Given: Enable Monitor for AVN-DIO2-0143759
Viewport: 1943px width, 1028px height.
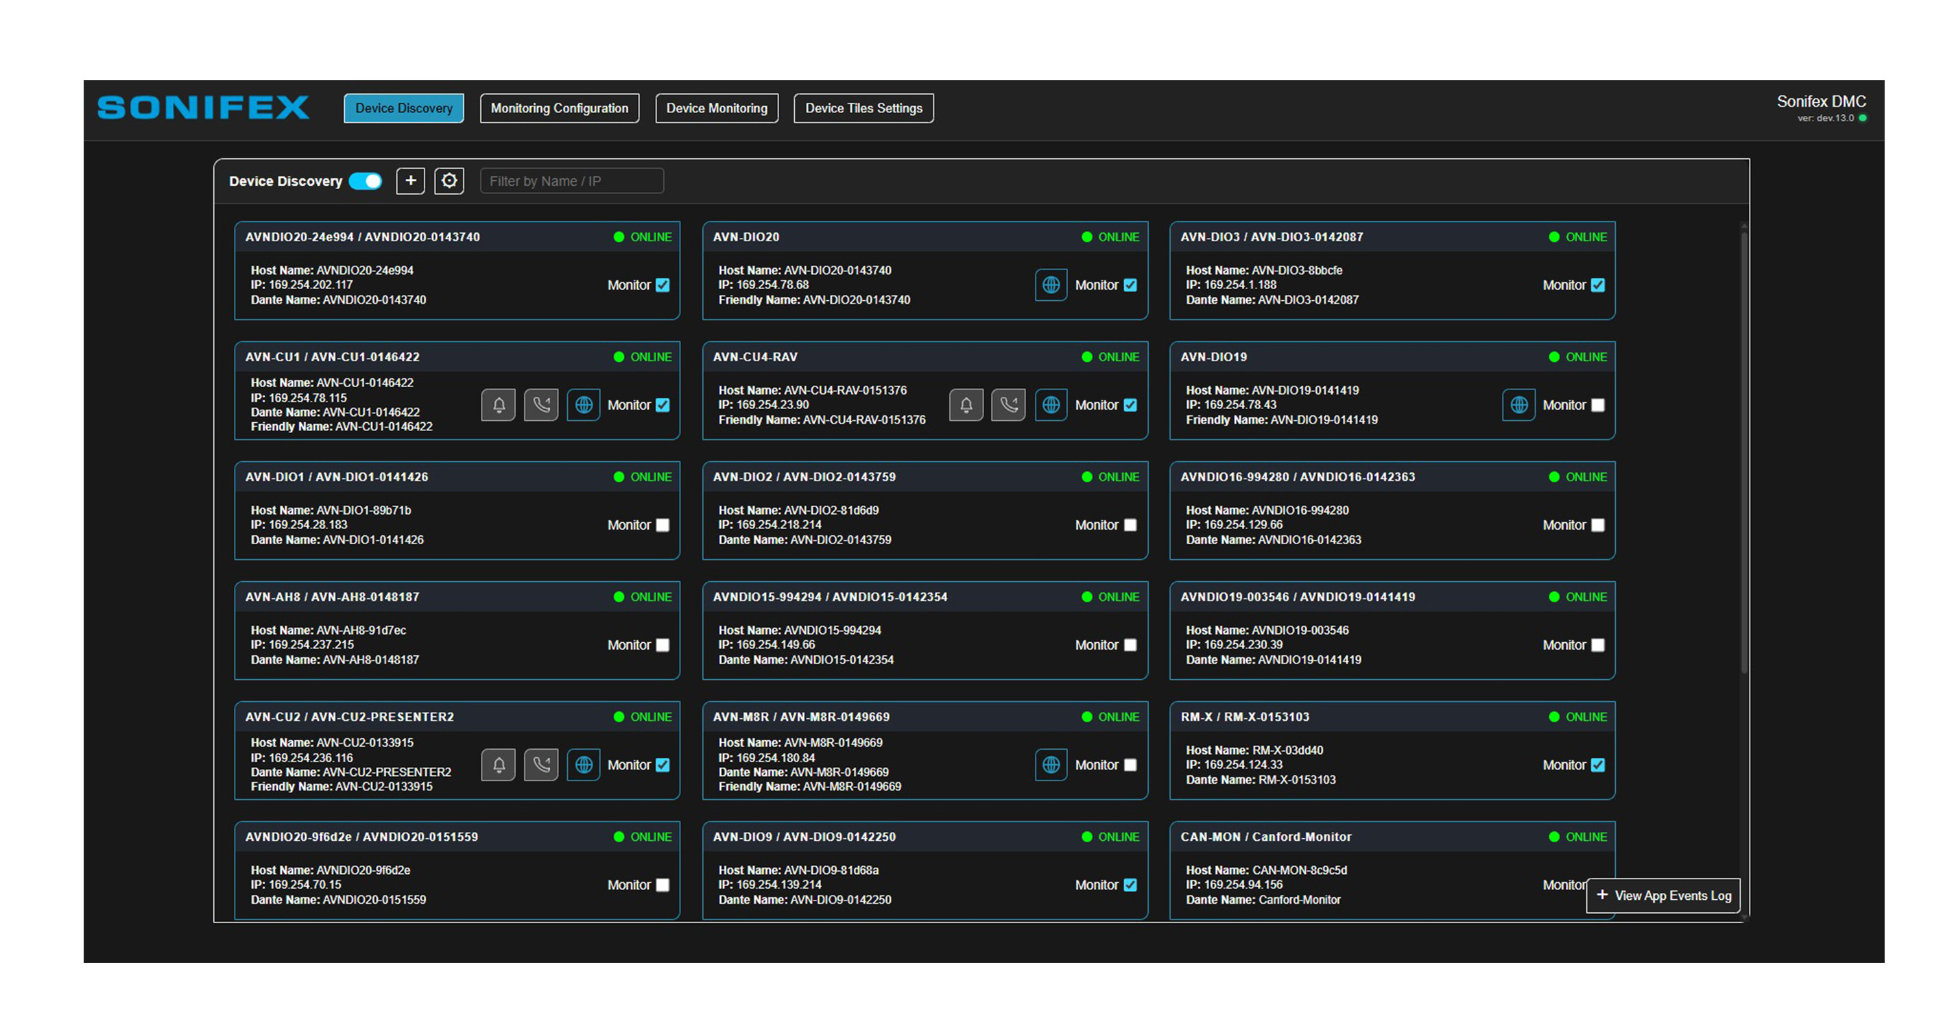Looking at the screenshot, I should point(1130,525).
